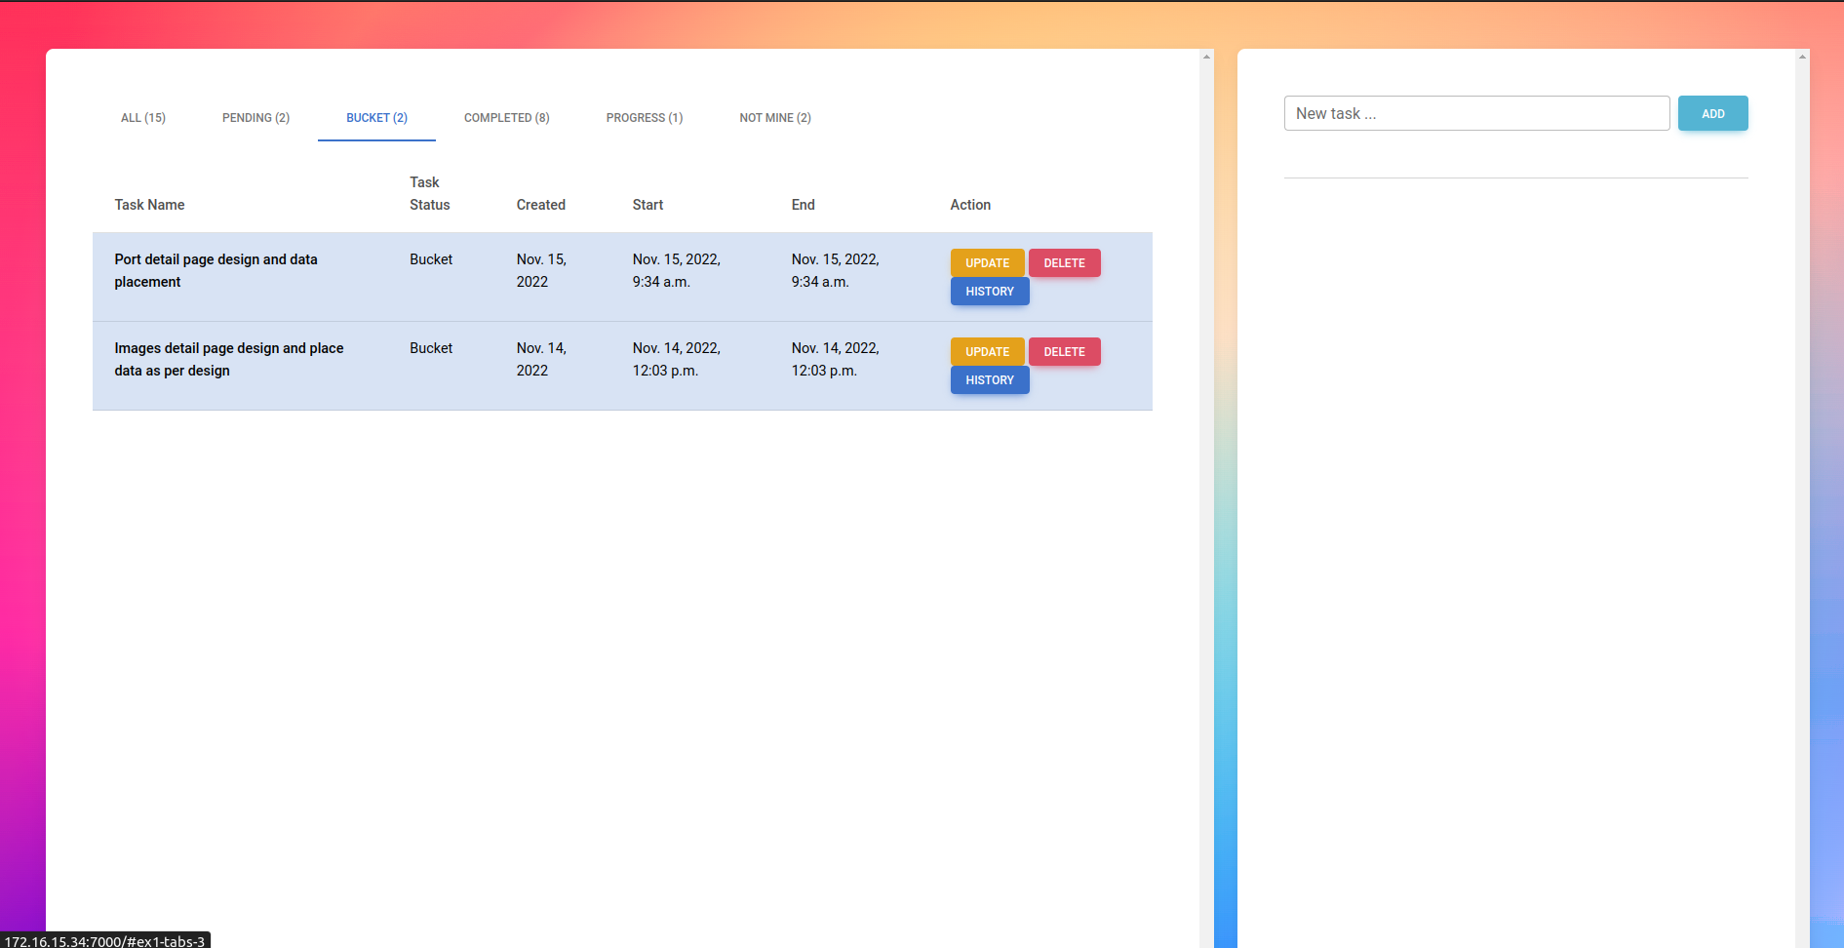
Task: Click the Action column header
Action: [x=970, y=205]
